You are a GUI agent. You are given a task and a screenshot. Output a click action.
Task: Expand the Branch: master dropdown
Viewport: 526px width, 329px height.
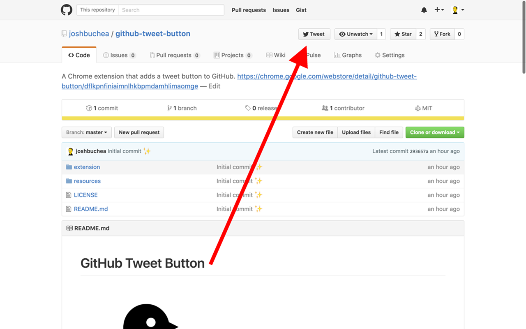tap(86, 132)
